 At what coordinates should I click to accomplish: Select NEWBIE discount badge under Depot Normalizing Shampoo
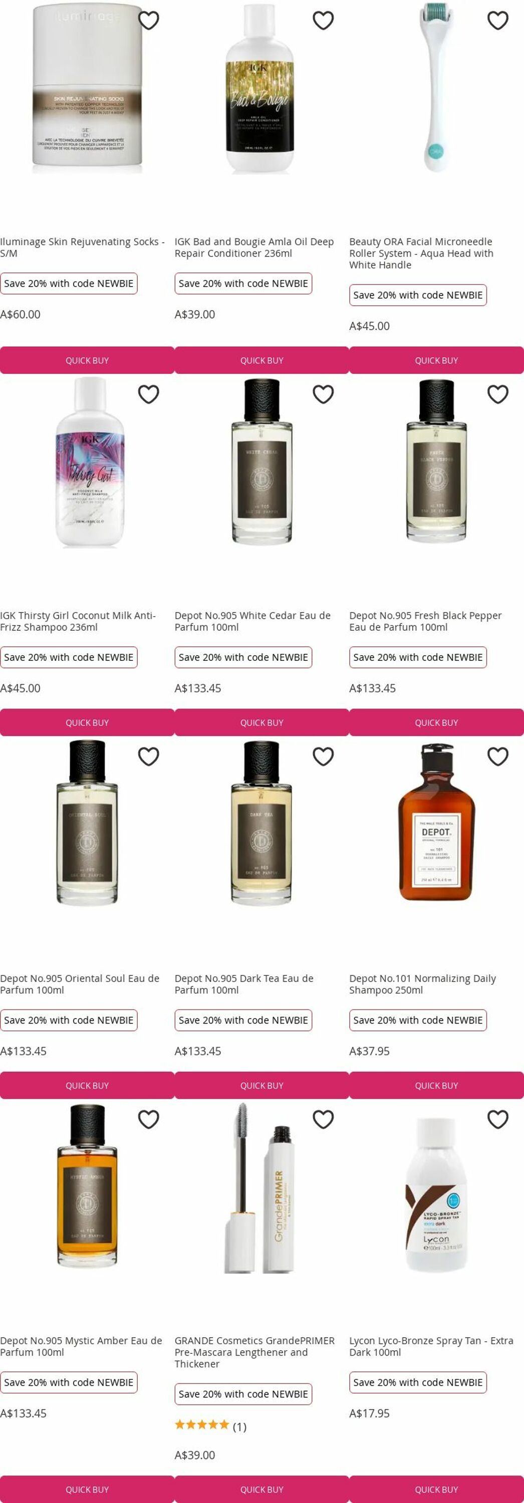[418, 1021]
